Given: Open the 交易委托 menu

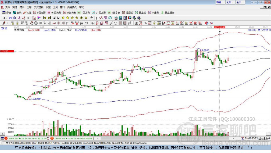Looking at the screenshot, I should click(x=72, y=7).
